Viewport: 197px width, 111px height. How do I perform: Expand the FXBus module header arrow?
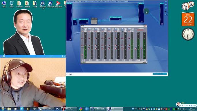click(x=71, y=4)
